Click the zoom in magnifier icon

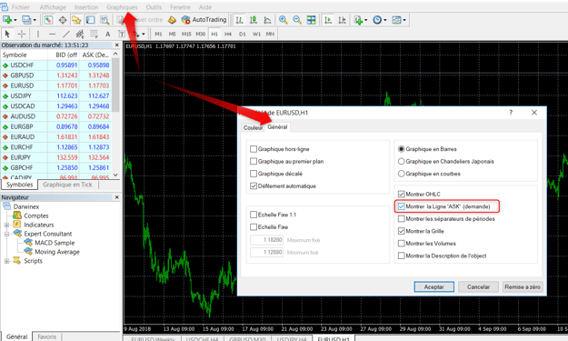[x=283, y=20]
